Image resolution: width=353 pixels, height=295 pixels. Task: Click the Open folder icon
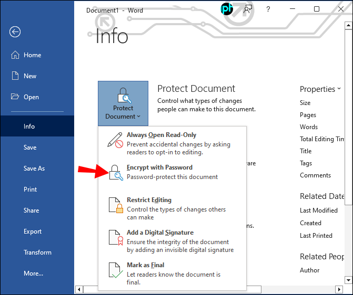pyautogui.click(x=15, y=97)
